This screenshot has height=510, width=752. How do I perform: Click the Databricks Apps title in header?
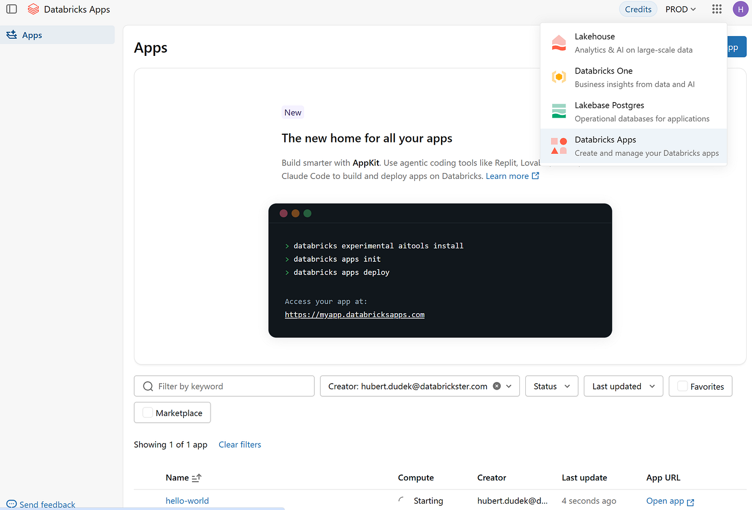click(77, 9)
